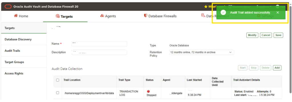The image size is (292, 102).
Task: Click the Oracle Database type value
Action: click(179, 45)
